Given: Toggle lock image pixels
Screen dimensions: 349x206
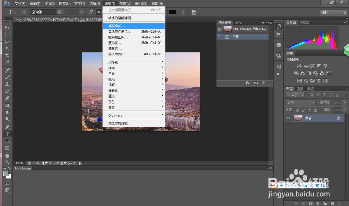Looking at the screenshot, I should [304, 110].
